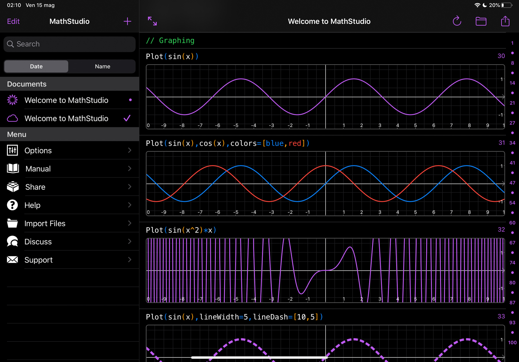Open the Support menu entry
This screenshot has height=362, width=519.
coord(70,260)
